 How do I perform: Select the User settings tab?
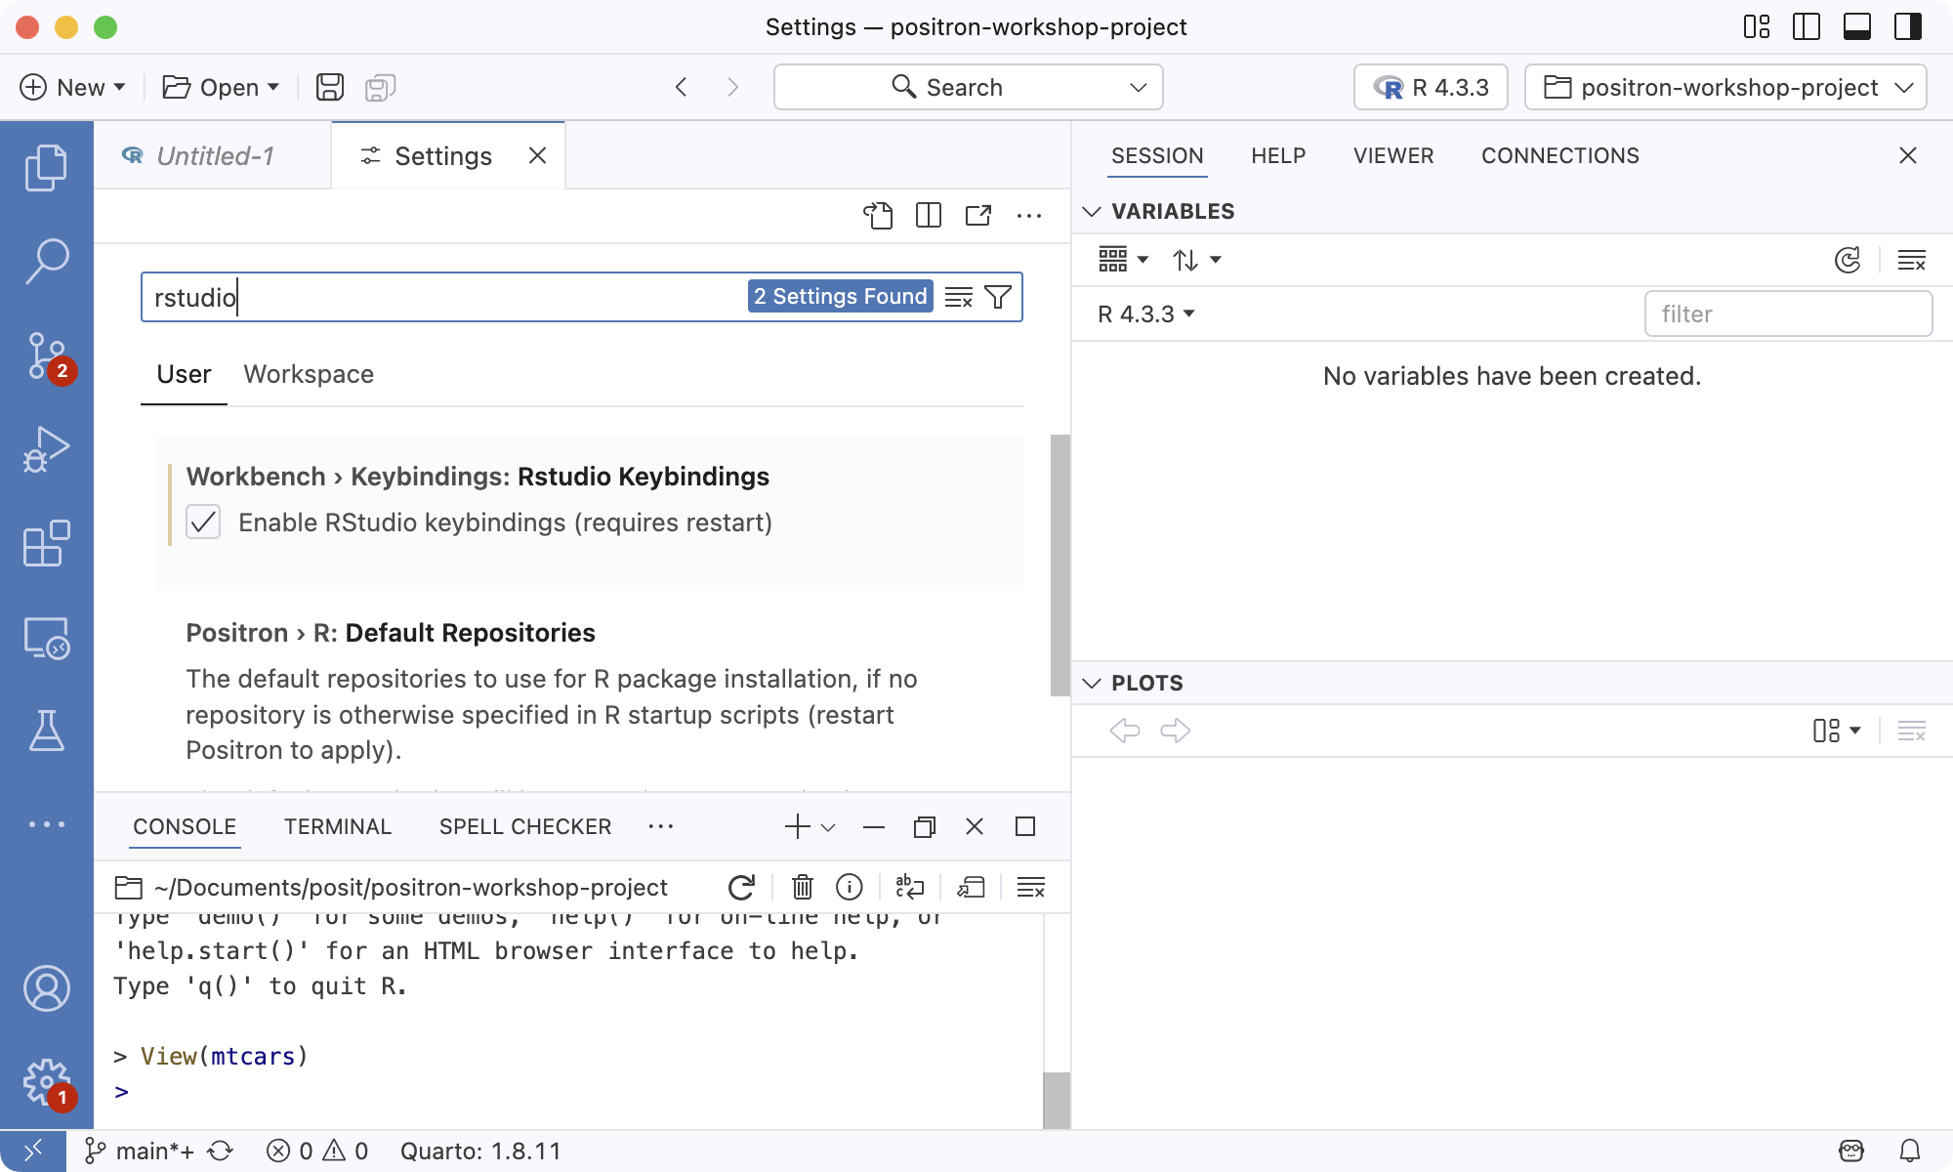[184, 374]
